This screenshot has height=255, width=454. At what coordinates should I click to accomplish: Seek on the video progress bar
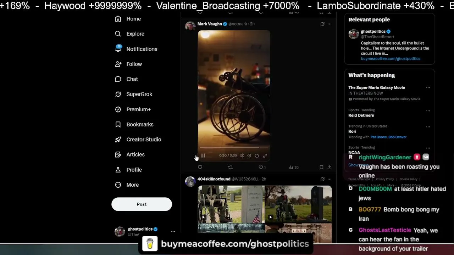[234, 148]
